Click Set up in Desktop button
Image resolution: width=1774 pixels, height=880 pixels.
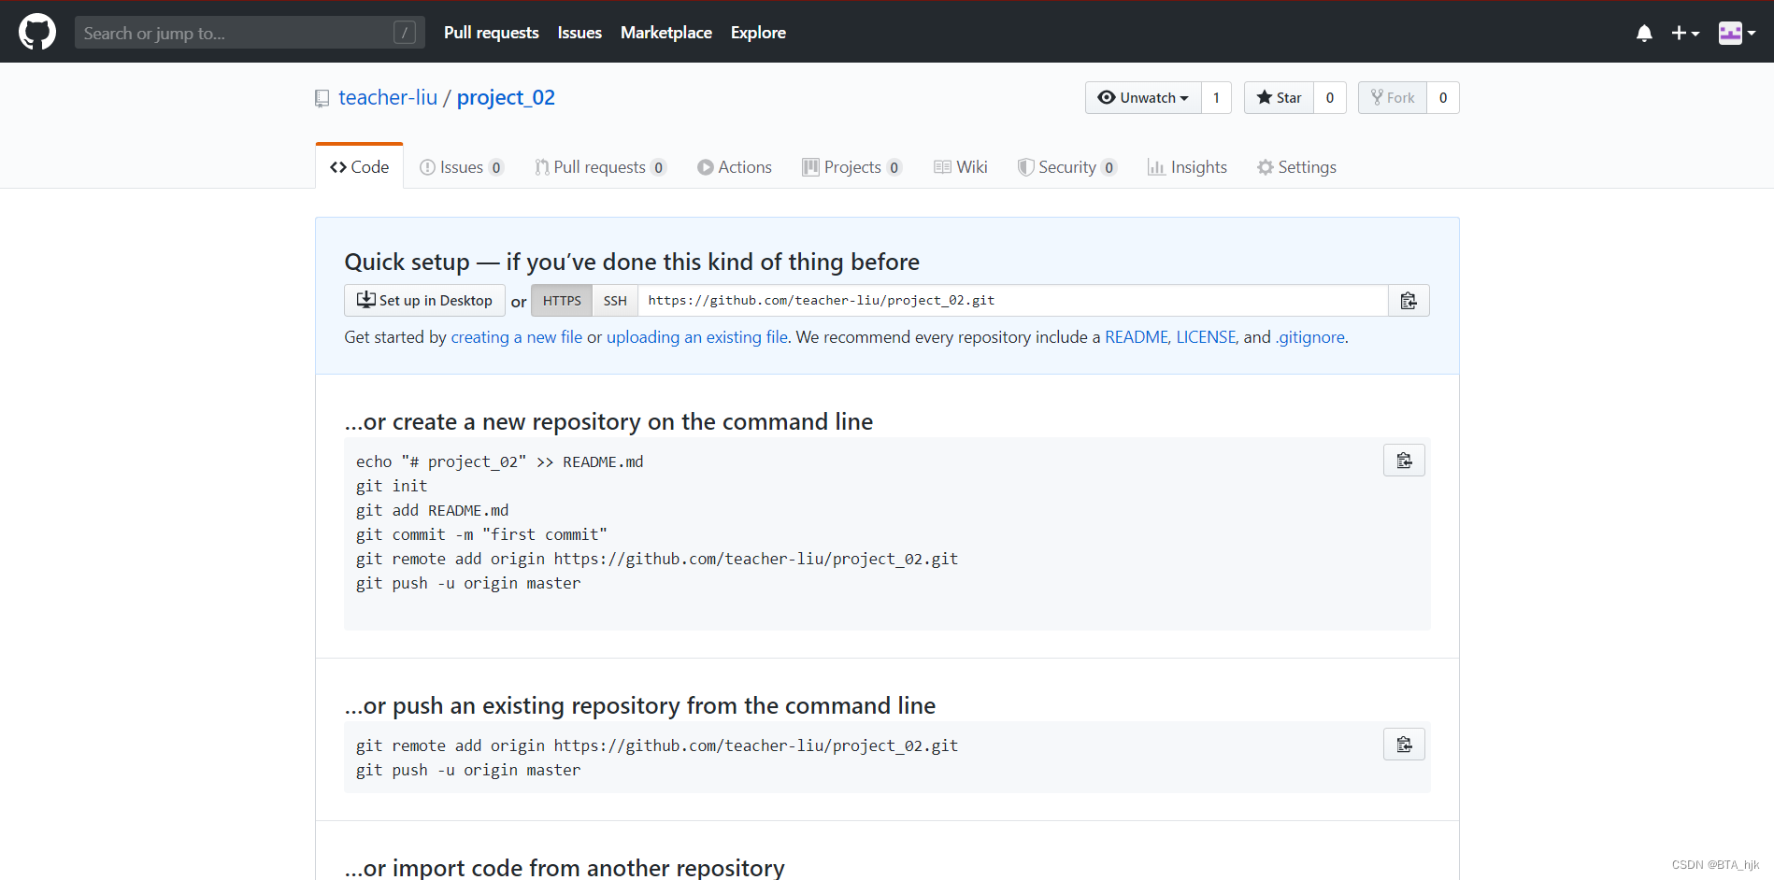424,301
